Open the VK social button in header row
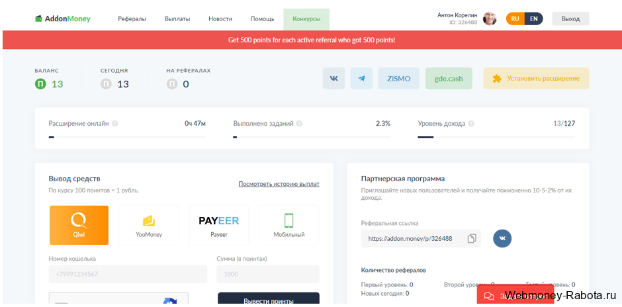Screen dimensions: 622x307 click(x=333, y=78)
